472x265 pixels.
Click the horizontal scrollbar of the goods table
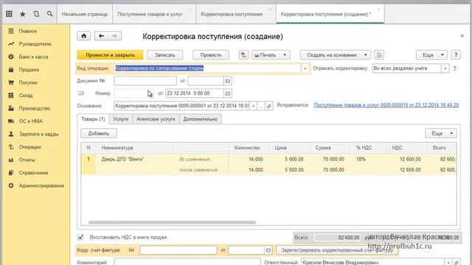coord(172,222)
